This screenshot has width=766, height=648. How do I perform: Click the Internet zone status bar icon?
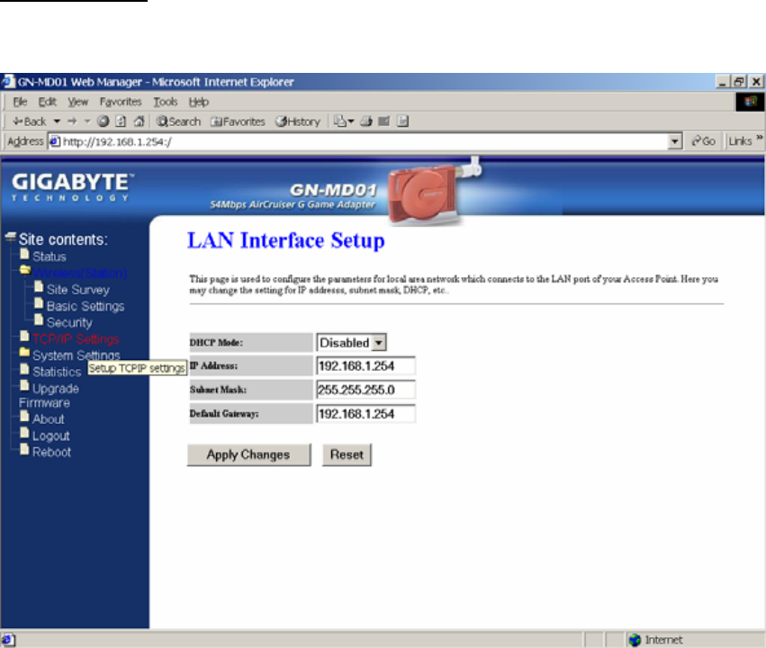[x=635, y=640]
